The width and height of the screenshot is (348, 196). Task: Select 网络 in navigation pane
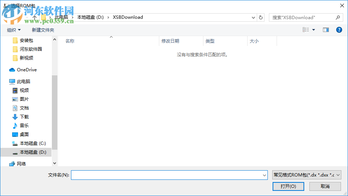click(x=21, y=164)
